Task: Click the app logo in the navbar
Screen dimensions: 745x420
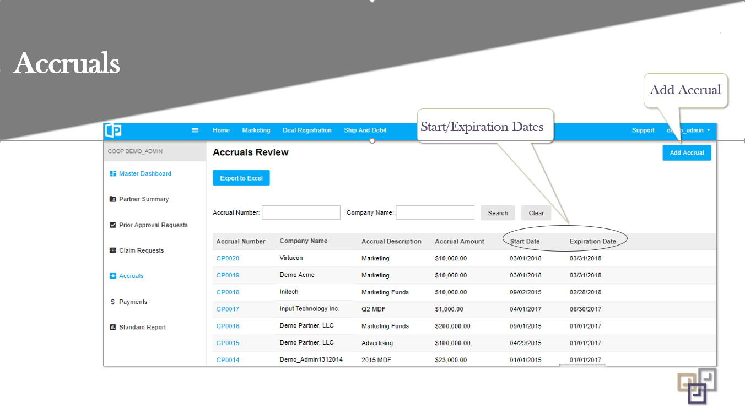Action: (113, 130)
